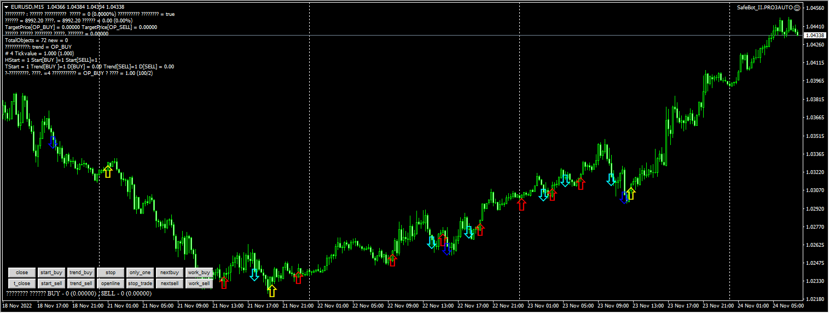The width and height of the screenshot is (829, 313).
Task: Hit the stop_trade button
Action: click(140, 283)
